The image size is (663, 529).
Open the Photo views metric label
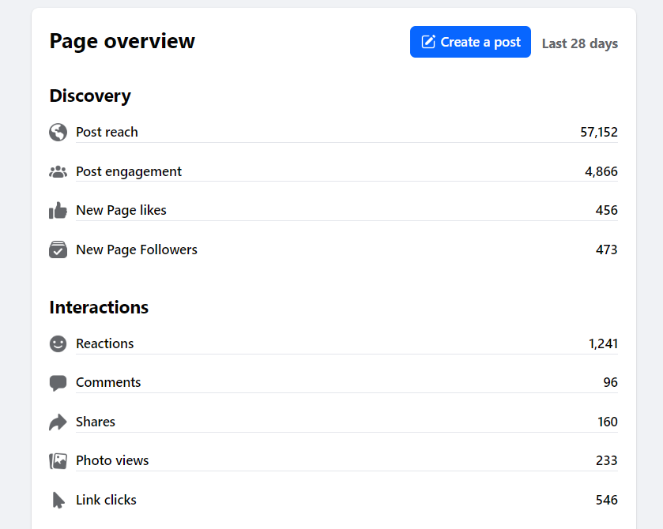(x=112, y=460)
